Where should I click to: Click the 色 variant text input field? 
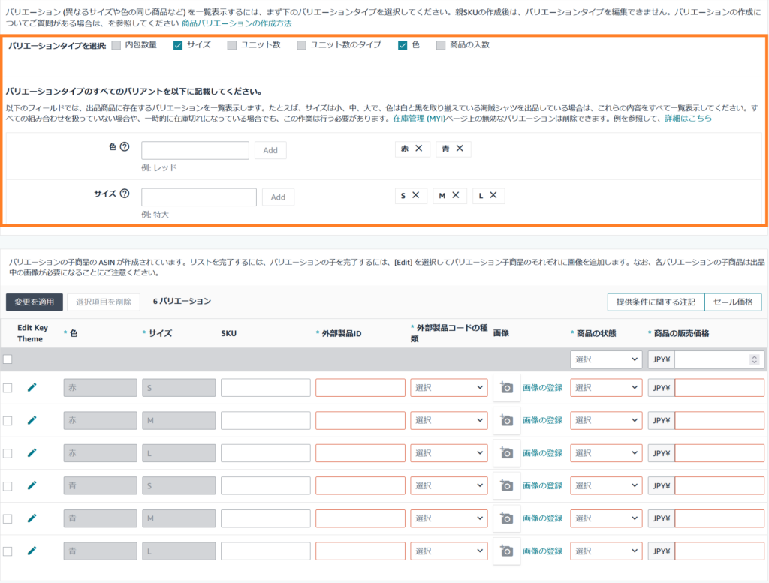click(x=195, y=150)
